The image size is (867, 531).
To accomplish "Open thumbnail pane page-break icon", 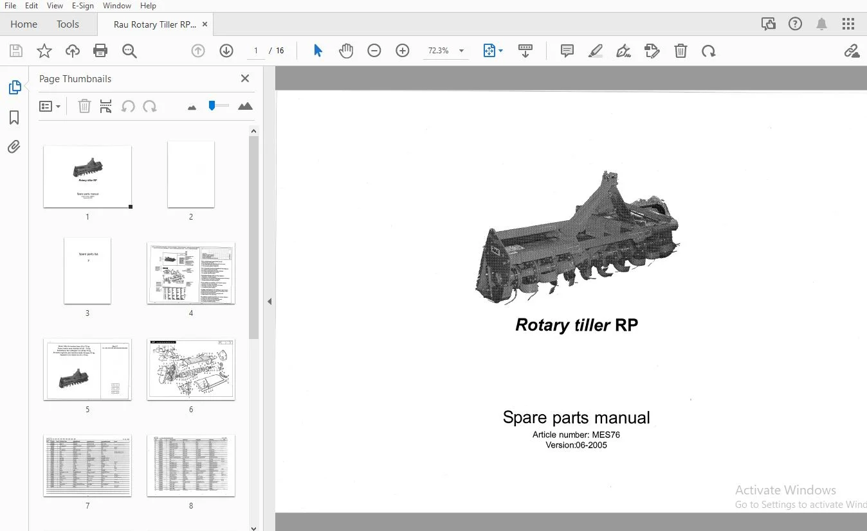I will (x=106, y=107).
